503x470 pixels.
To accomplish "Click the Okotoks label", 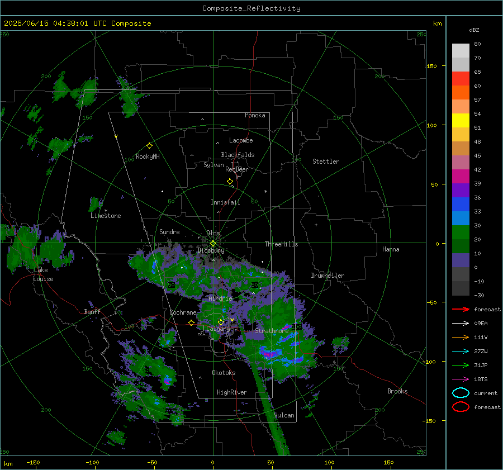I will (224, 373).
